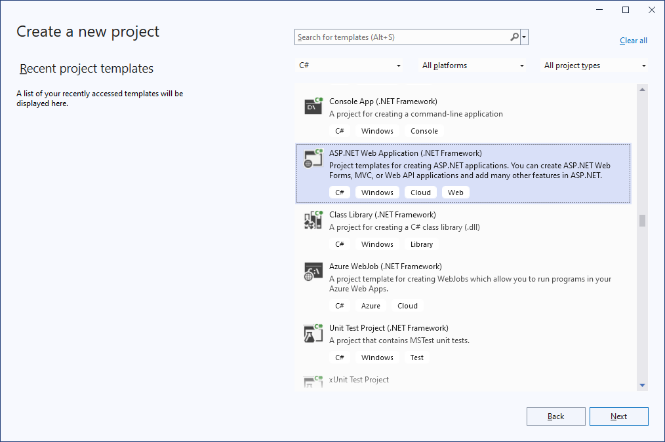Click the Windows tag under Console App

point(378,131)
